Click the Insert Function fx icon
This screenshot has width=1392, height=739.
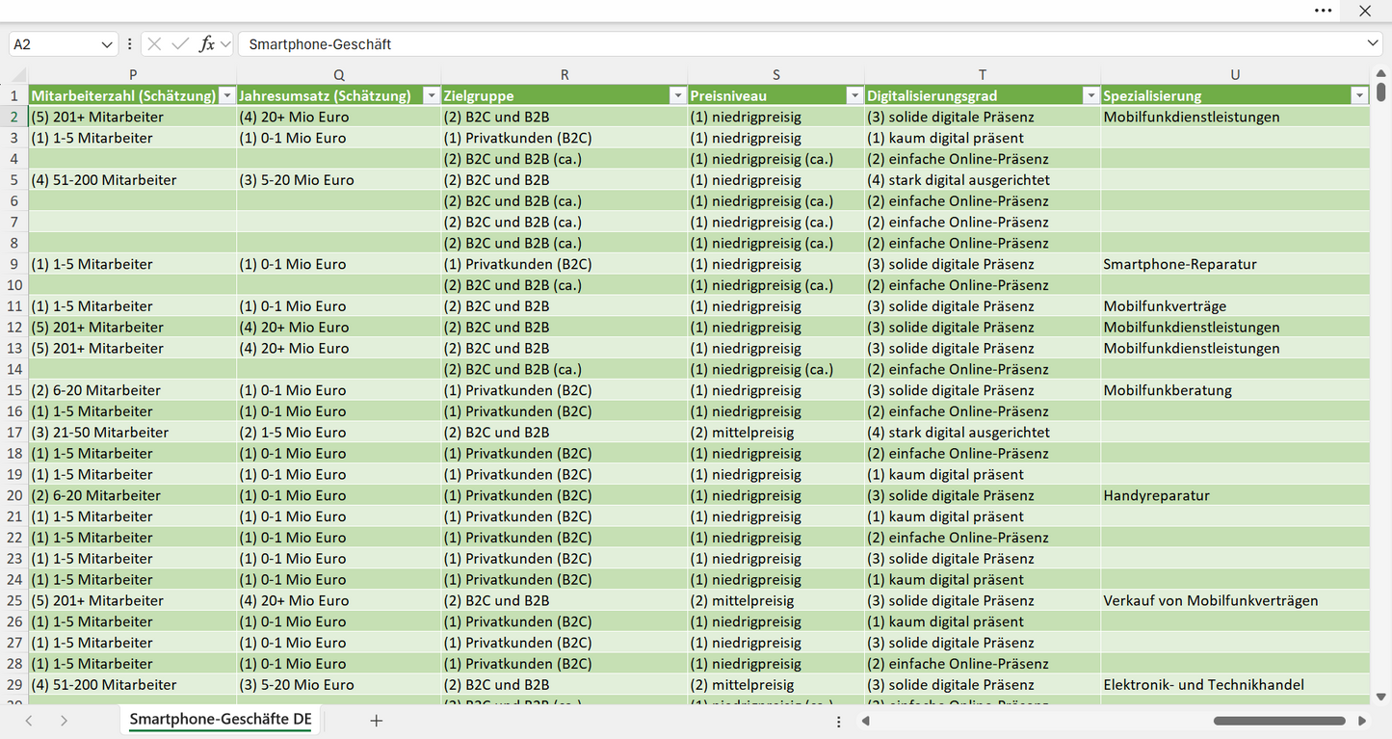pos(206,44)
